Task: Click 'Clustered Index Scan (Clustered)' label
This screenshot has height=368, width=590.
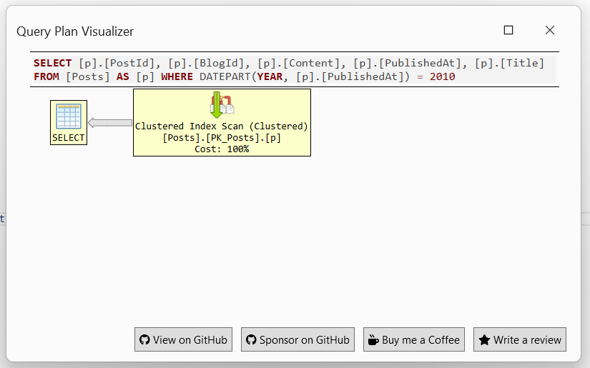Action: [x=222, y=126]
